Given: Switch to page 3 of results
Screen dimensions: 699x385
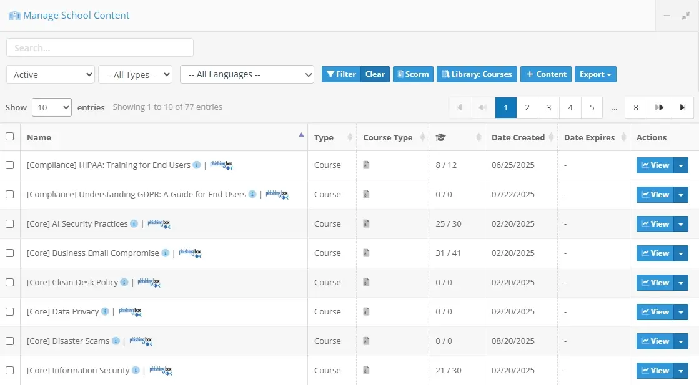Looking at the screenshot, I should click(548, 107).
